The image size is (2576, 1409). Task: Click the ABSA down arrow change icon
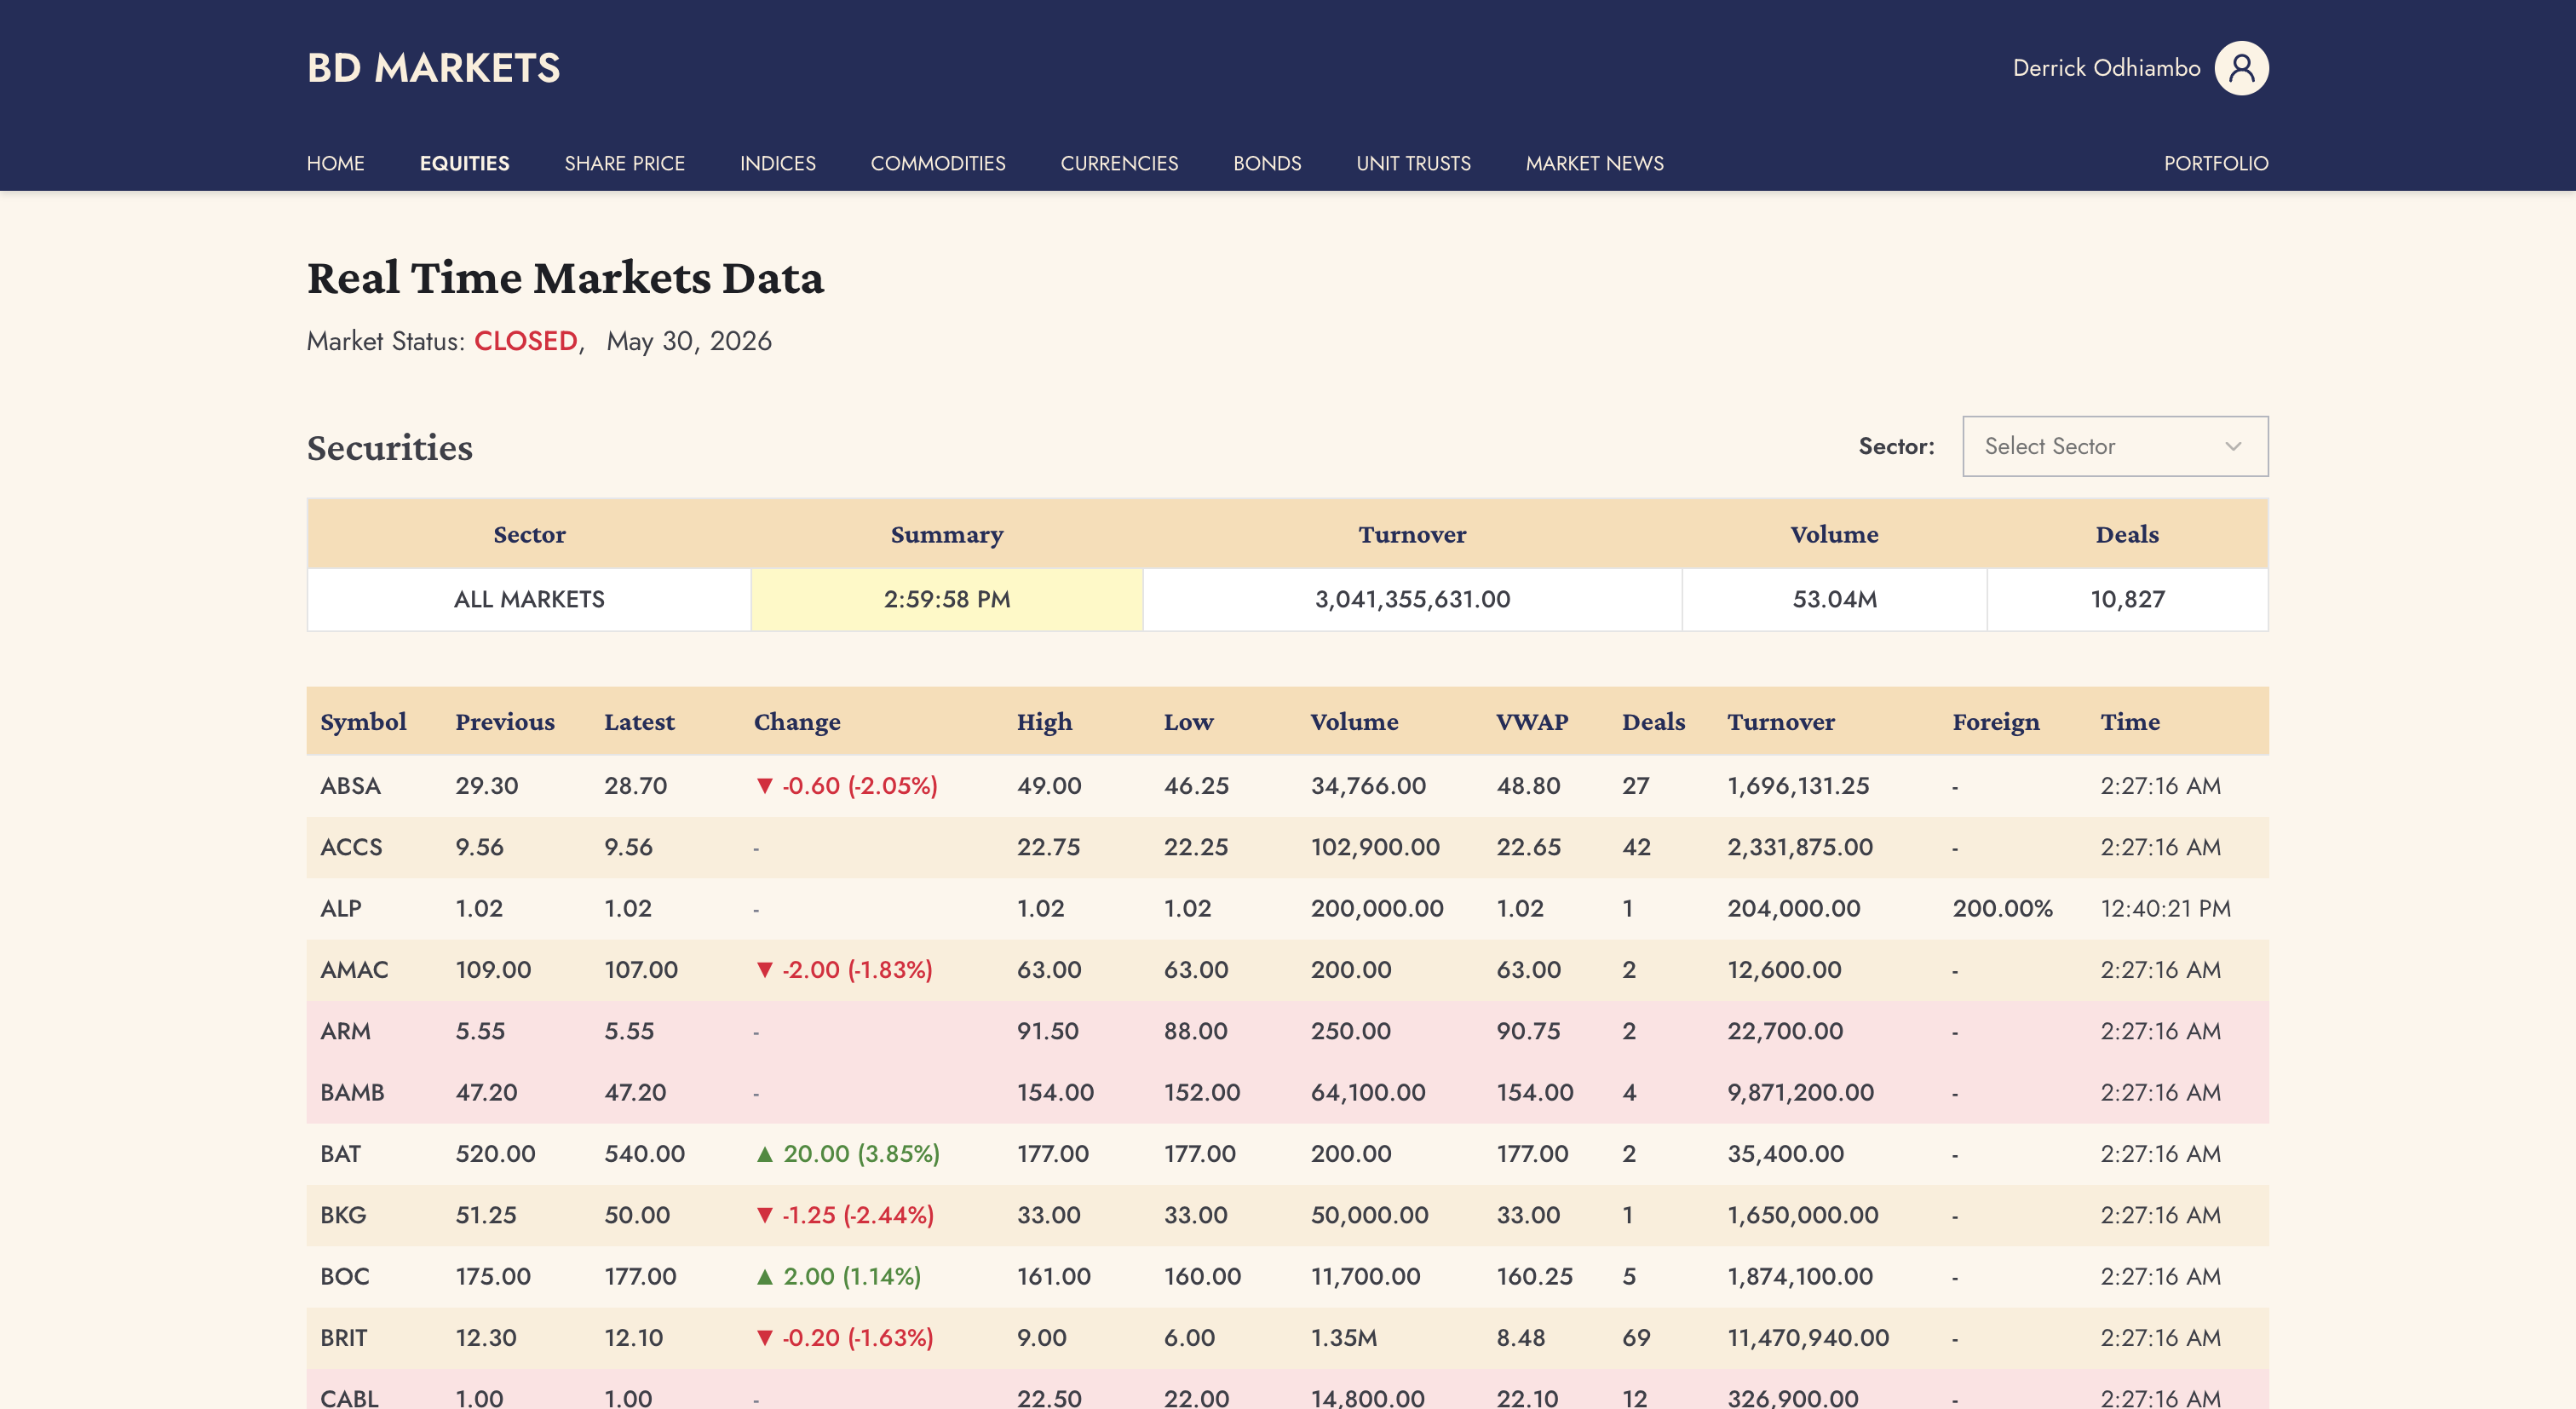coord(764,786)
